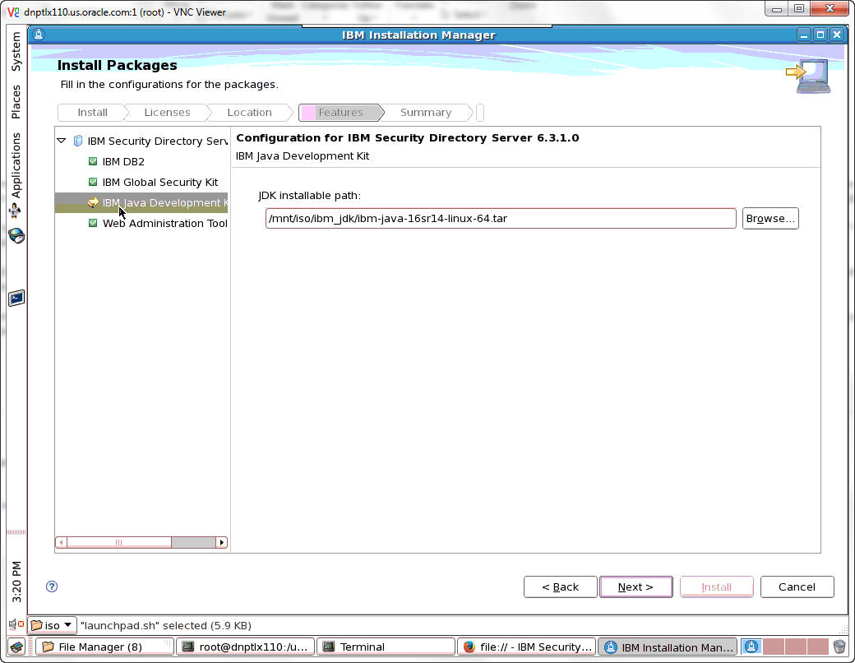Screen dimensions: 855x663
Task: Toggle the IBM Global Security Kit checkbox
Action: click(x=93, y=182)
